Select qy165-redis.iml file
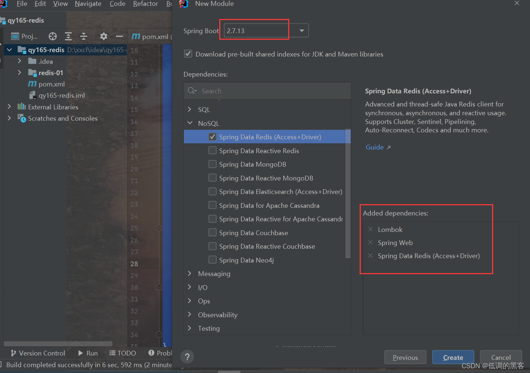The image size is (530, 373). click(x=62, y=95)
